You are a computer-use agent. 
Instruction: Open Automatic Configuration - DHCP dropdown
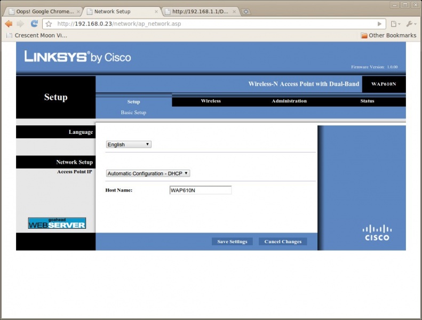pos(148,173)
